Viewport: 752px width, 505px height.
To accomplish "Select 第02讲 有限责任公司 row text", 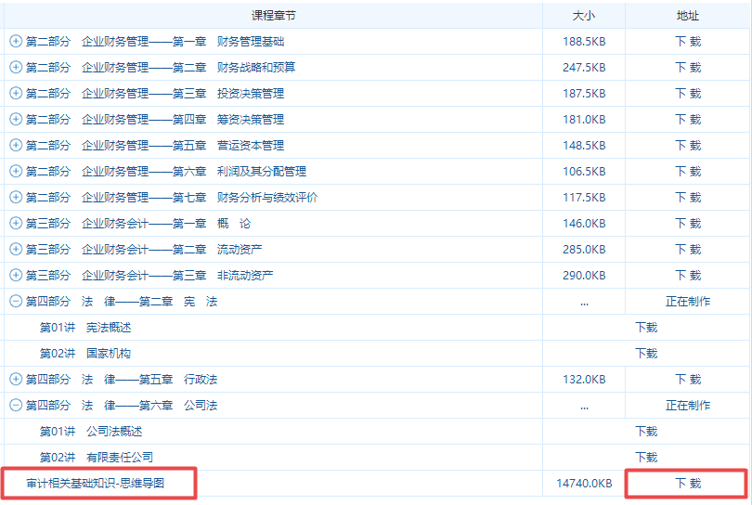I will click(x=97, y=457).
